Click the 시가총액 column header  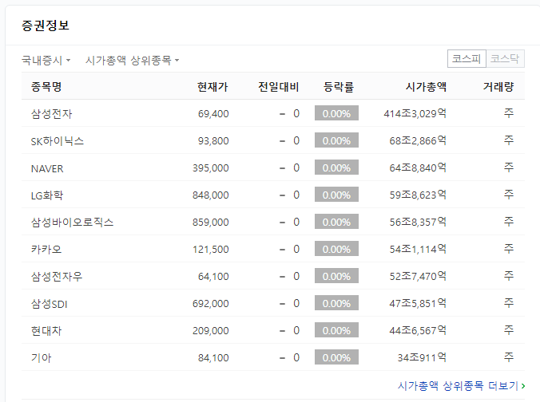click(x=426, y=86)
